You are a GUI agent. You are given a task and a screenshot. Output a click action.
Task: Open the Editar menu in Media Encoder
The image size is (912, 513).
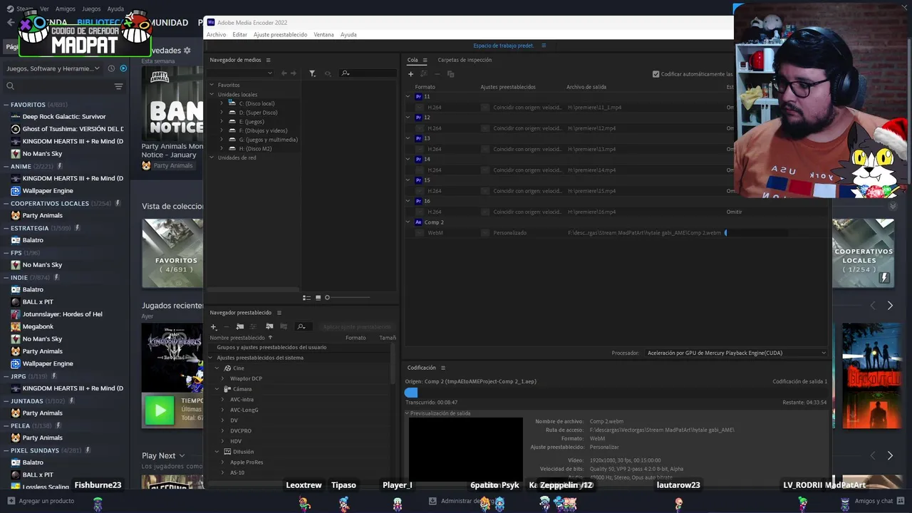point(239,34)
